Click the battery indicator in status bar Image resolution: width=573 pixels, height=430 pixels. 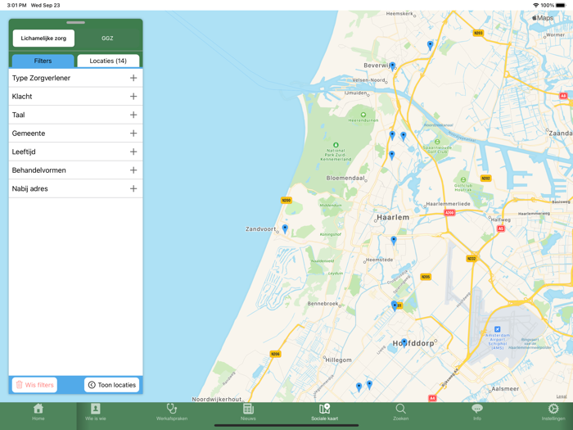(561, 5)
